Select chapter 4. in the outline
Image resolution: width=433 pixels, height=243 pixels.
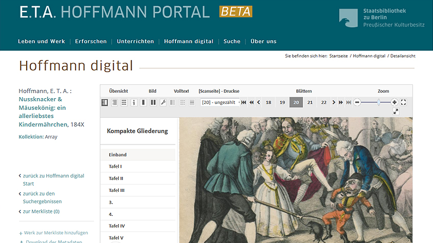[138, 214]
